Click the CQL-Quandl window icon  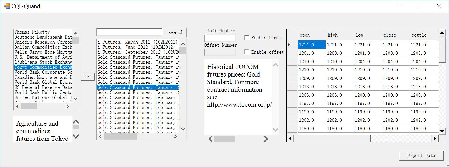6,6
